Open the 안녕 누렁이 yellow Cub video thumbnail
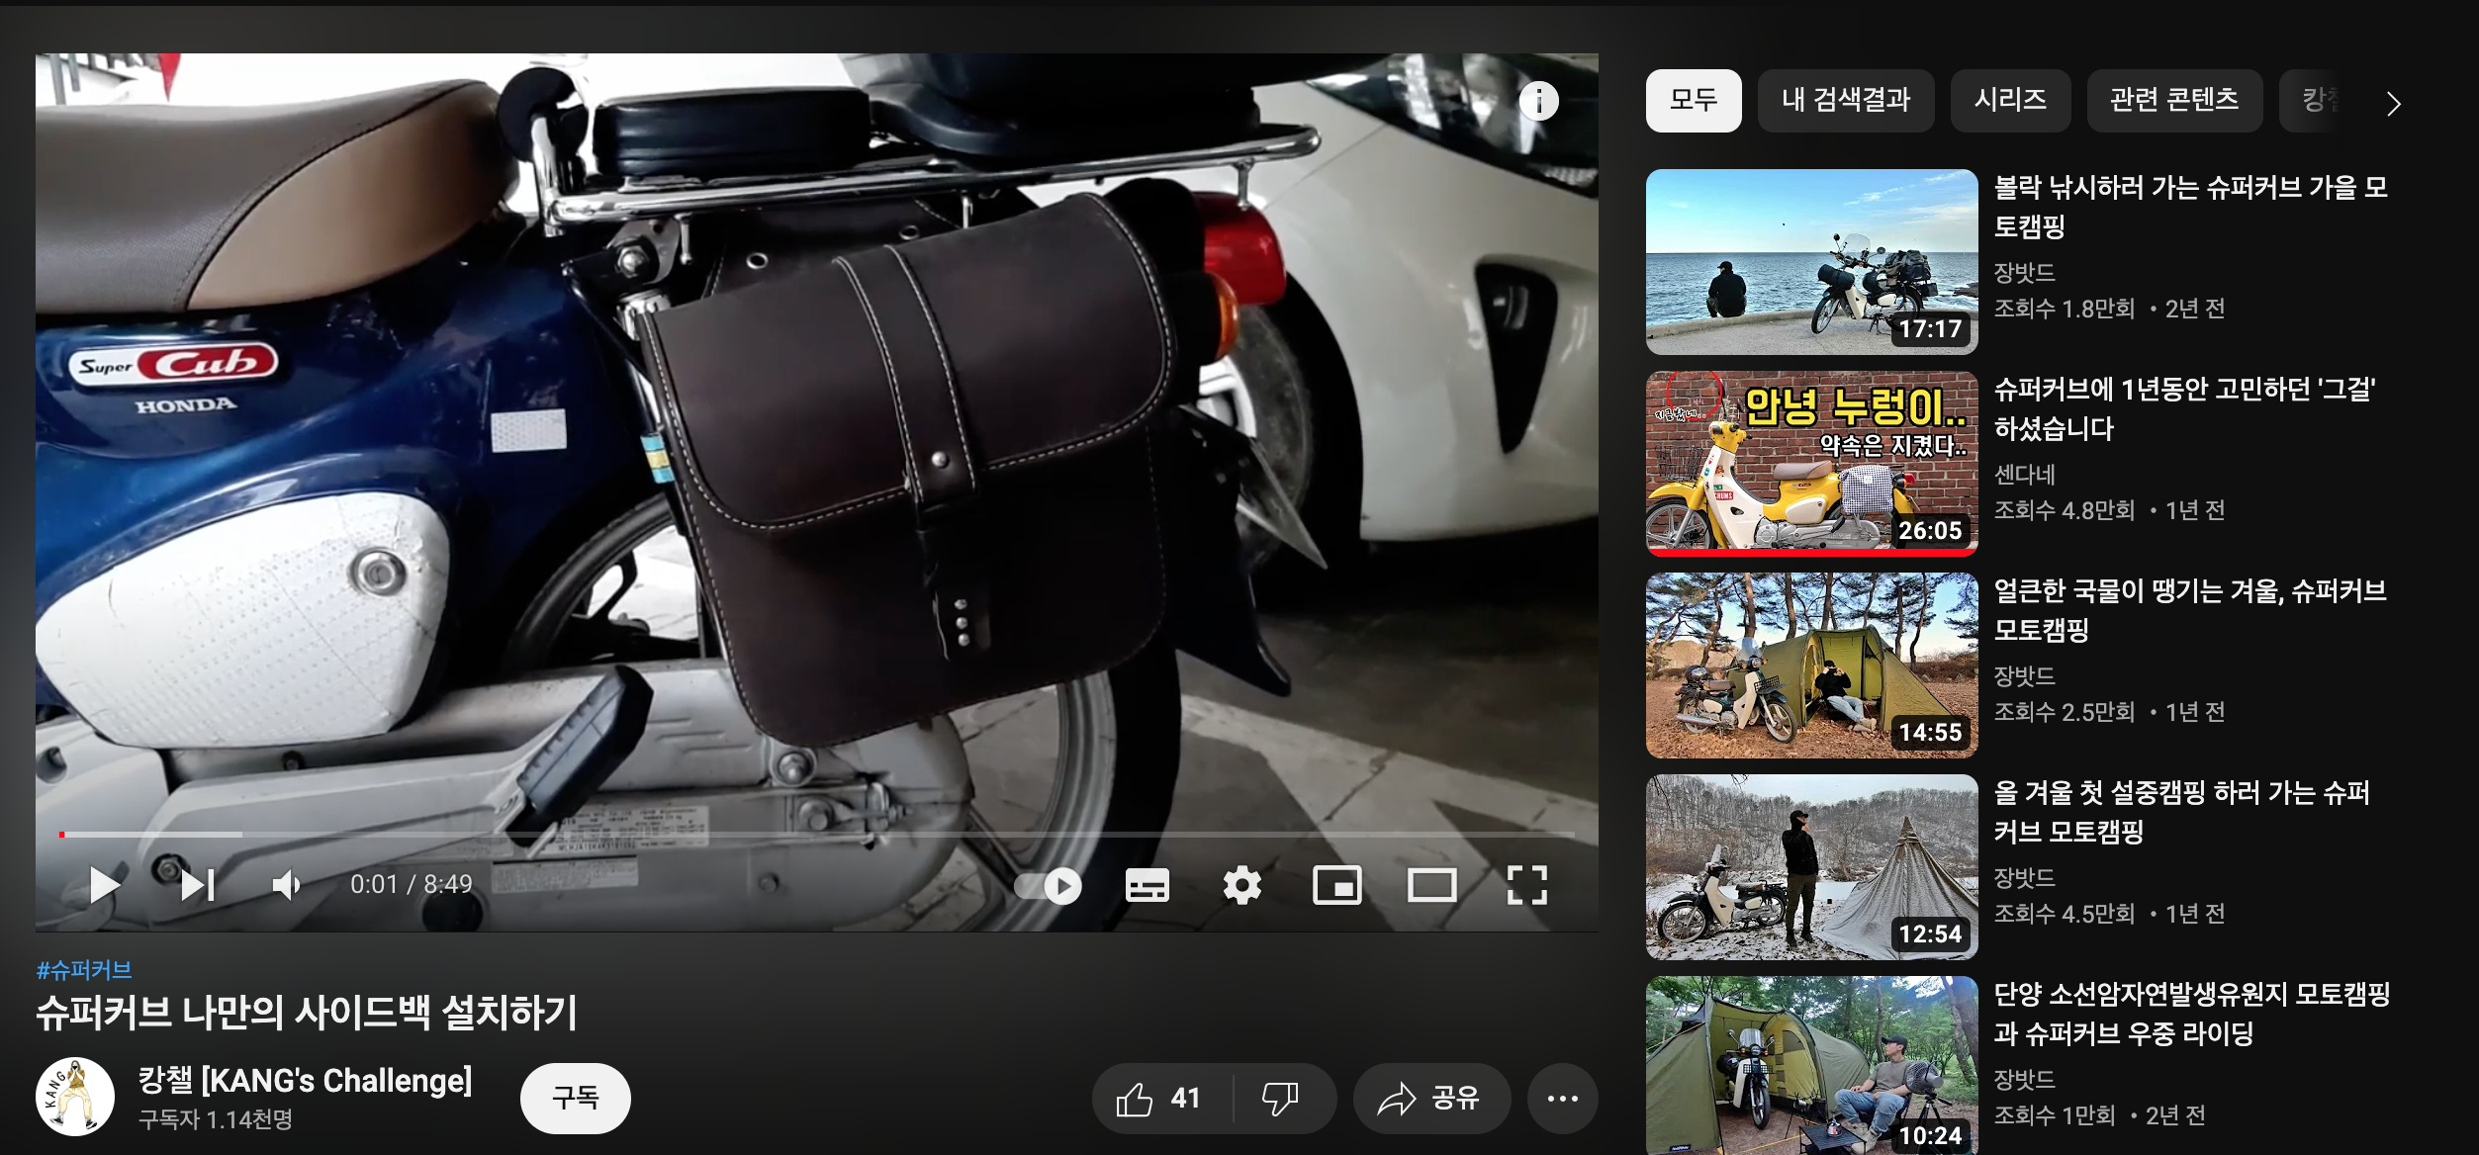The width and height of the screenshot is (2479, 1155). [1811, 462]
